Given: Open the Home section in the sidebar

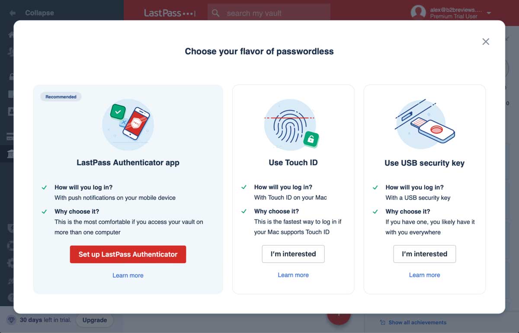Looking at the screenshot, I should tap(10, 34).
